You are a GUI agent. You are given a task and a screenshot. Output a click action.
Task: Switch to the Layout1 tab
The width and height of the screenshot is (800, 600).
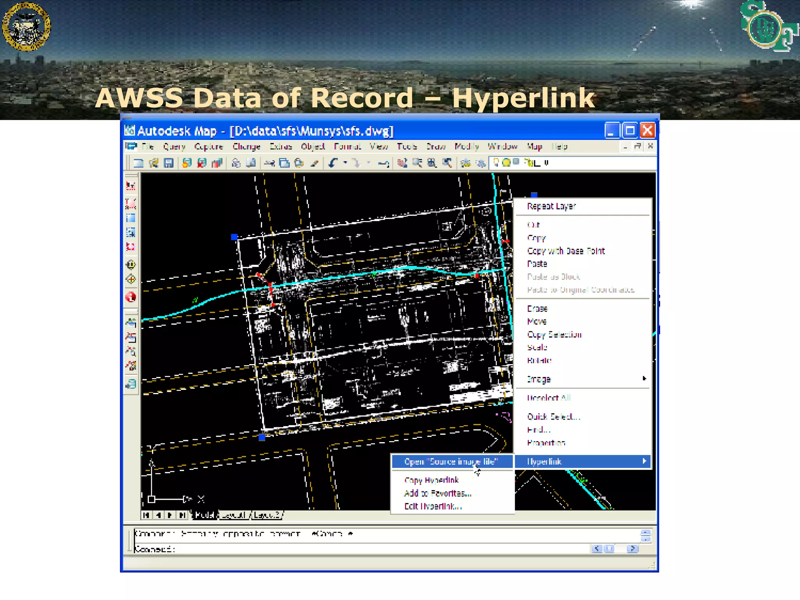pos(234,515)
